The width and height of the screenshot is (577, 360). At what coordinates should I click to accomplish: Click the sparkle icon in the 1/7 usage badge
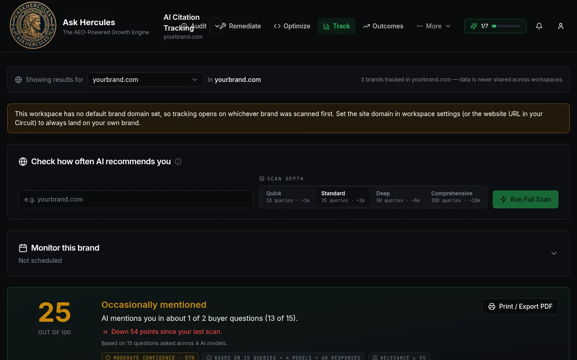(x=474, y=26)
